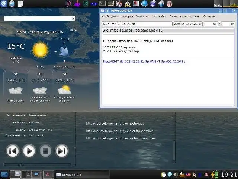Open the KDE application launcher menu

point(4,4)
